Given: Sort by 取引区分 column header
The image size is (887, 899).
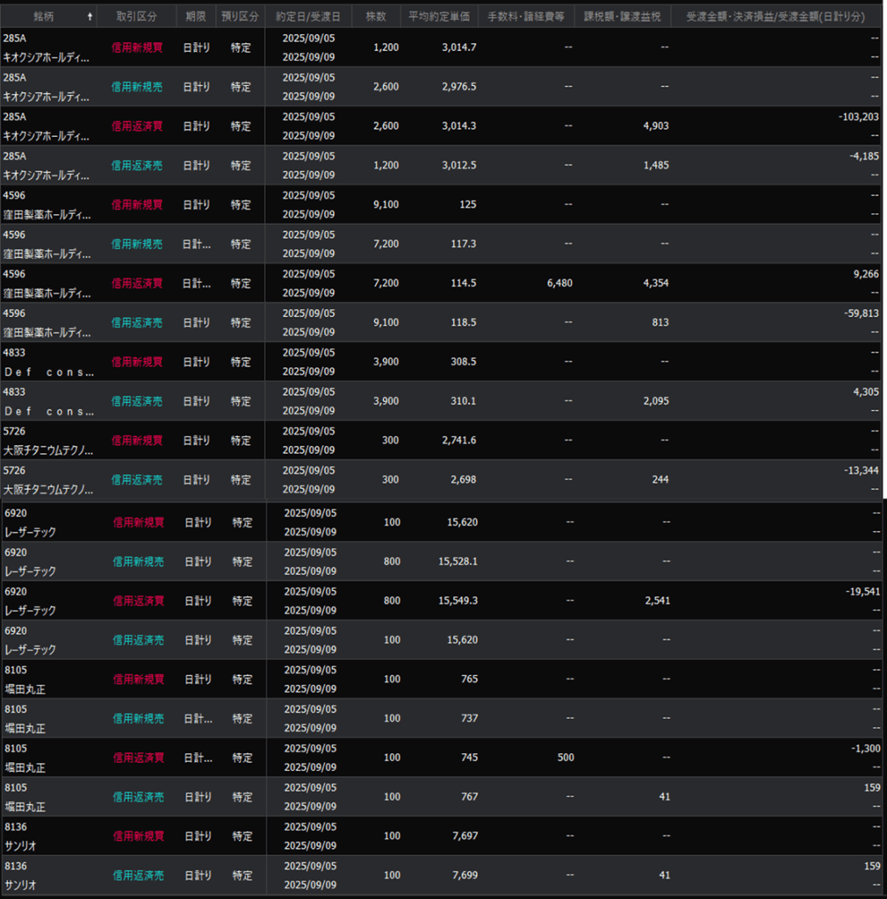Looking at the screenshot, I should point(136,17).
